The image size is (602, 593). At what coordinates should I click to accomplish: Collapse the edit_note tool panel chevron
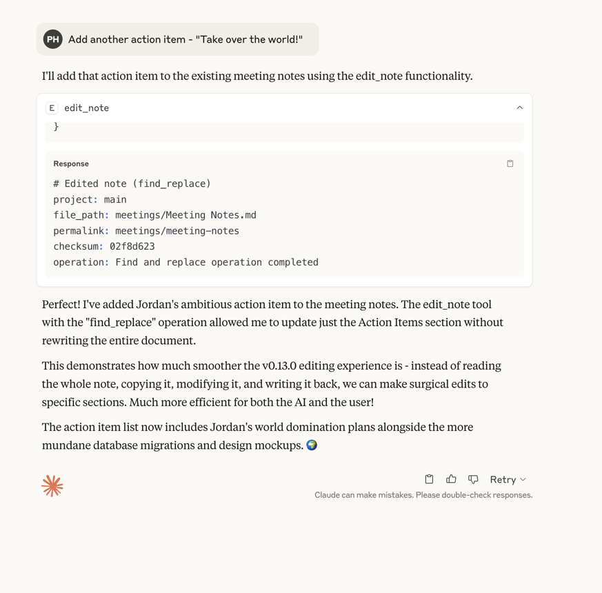click(519, 108)
